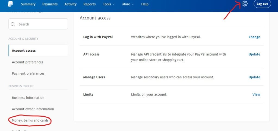Image resolution: width=278 pixels, height=131 pixels.
Task: Open the Help page
Action: [145, 4]
